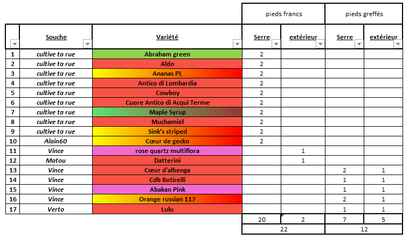Select row number 17 cell
The image size is (409, 240).
(x=12, y=209)
